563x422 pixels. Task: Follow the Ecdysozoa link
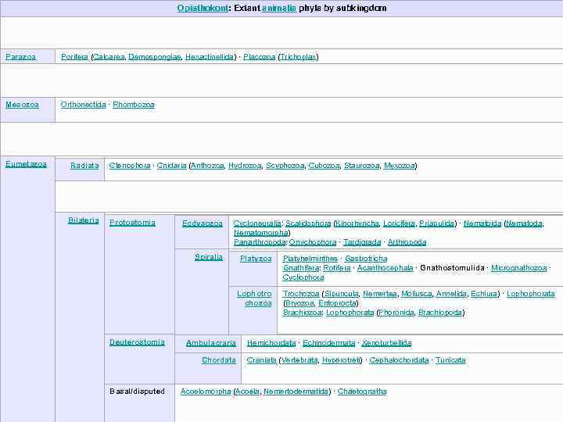[x=203, y=224]
